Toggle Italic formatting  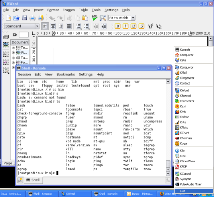(126, 26)
